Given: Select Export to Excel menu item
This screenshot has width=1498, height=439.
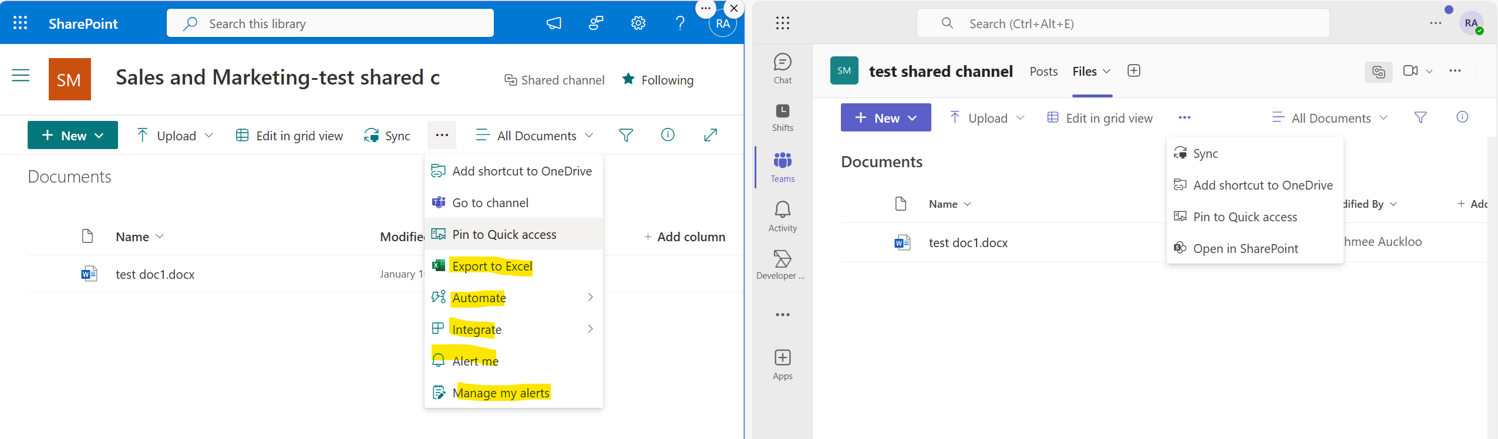Looking at the screenshot, I should click(514, 266).
